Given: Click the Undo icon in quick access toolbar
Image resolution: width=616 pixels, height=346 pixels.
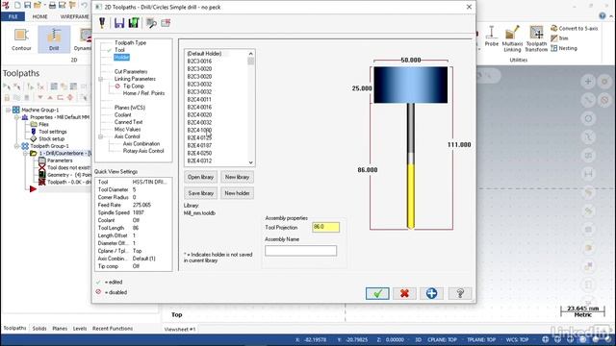Looking at the screenshot, I should (x=85, y=5).
